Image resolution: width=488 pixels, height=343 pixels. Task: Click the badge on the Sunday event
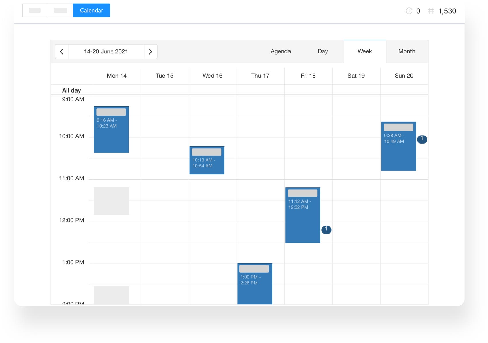coord(422,140)
